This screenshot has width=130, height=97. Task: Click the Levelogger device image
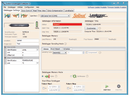coord(19,25)
